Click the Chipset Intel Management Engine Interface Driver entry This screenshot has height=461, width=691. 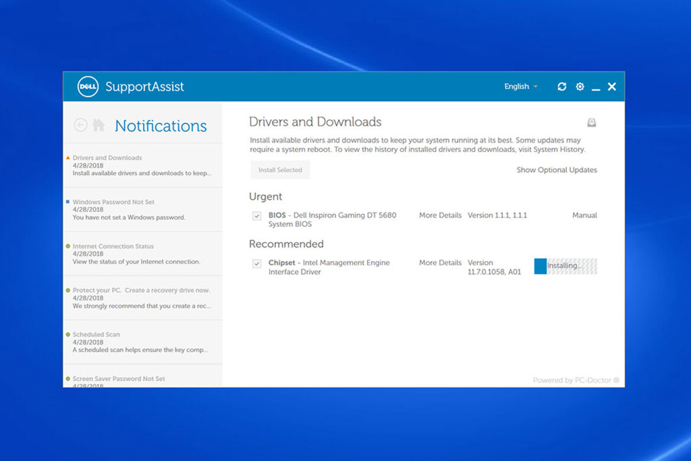point(329,267)
